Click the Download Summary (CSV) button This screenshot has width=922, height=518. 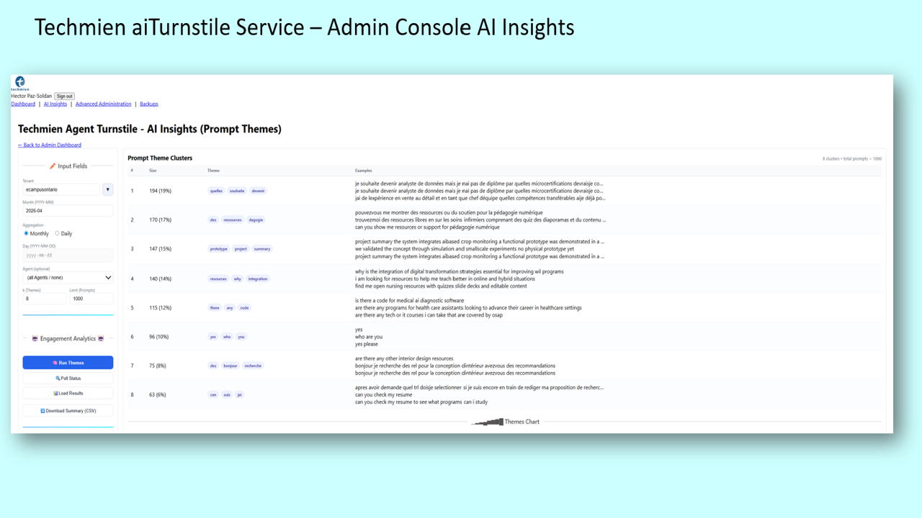tap(68, 411)
